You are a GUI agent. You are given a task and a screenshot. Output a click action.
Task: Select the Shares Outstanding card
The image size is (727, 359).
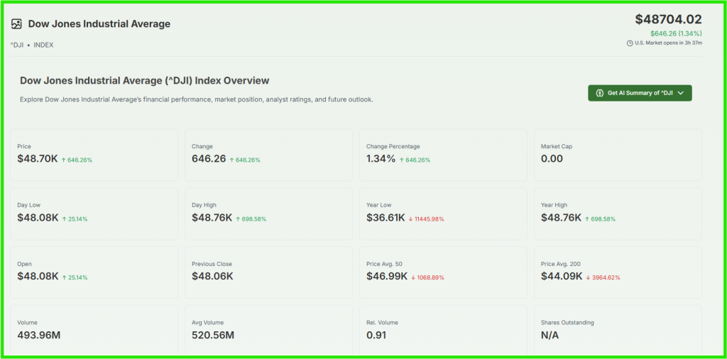[618, 330]
